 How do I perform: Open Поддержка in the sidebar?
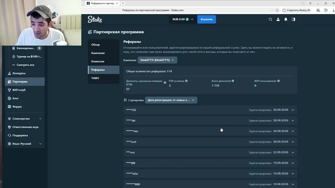(x=25, y=136)
